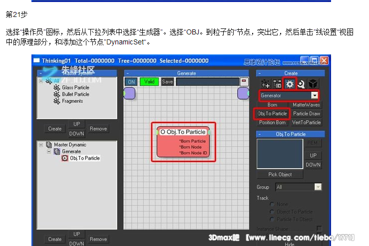
Task: Click Create under Master Dynamic list
Action: 55,239
